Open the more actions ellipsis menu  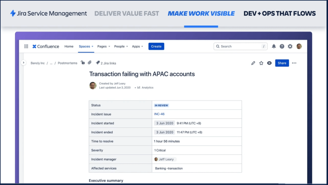click(294, 63)
